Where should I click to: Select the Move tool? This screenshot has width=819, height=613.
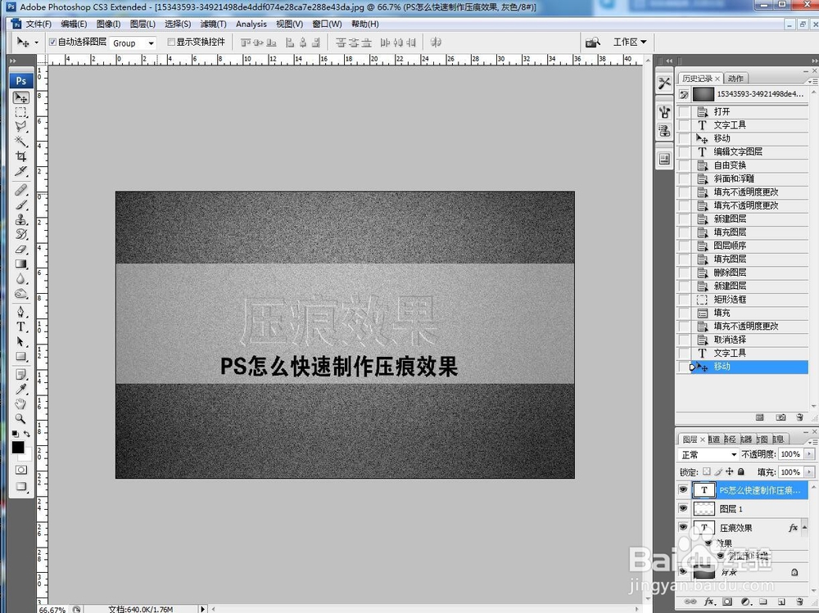click(20, 97)
